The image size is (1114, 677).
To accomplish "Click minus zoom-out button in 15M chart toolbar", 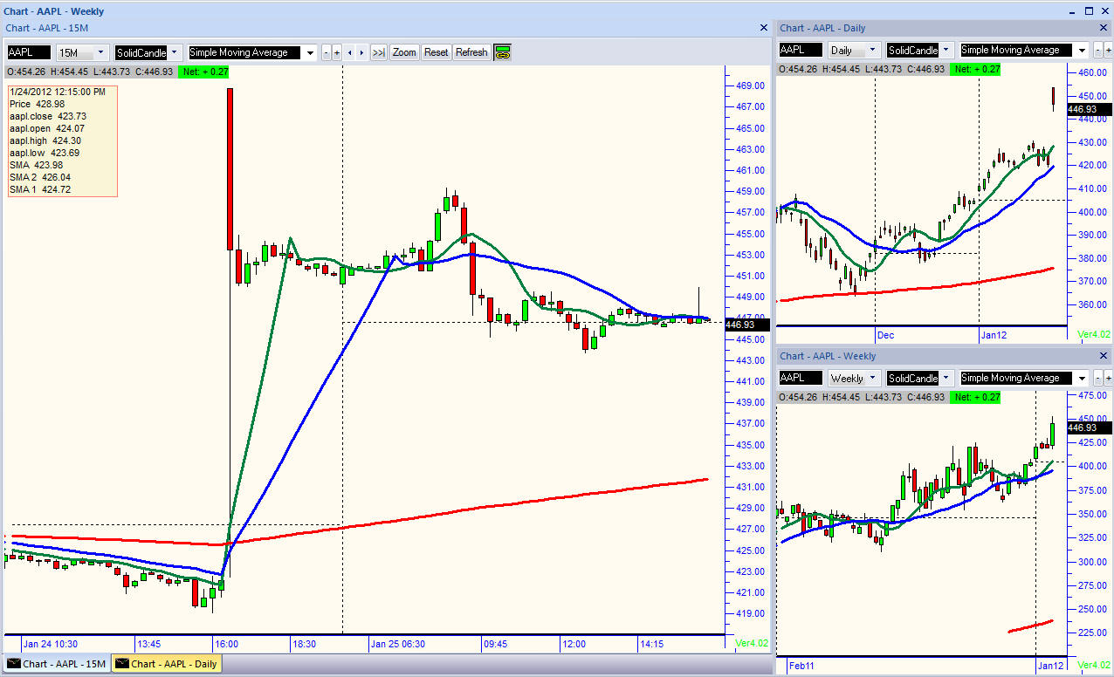I will pyautogui.click(x=327, y=52).
